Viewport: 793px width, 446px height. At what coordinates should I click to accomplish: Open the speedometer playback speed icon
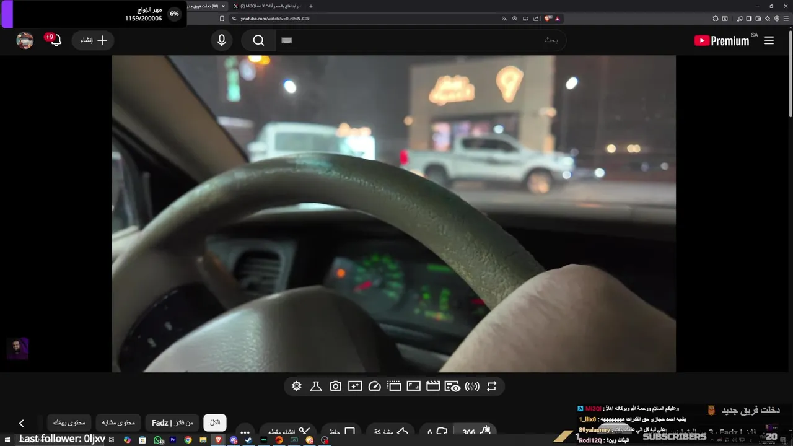click(x=374, y=387)
